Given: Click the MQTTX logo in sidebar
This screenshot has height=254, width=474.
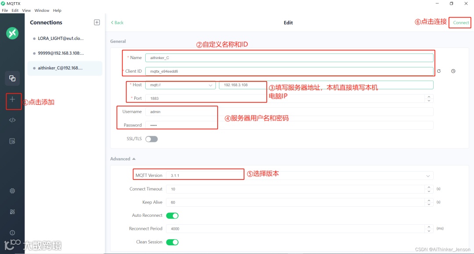Looking at the screenshot, I should [x=12, y=33].
